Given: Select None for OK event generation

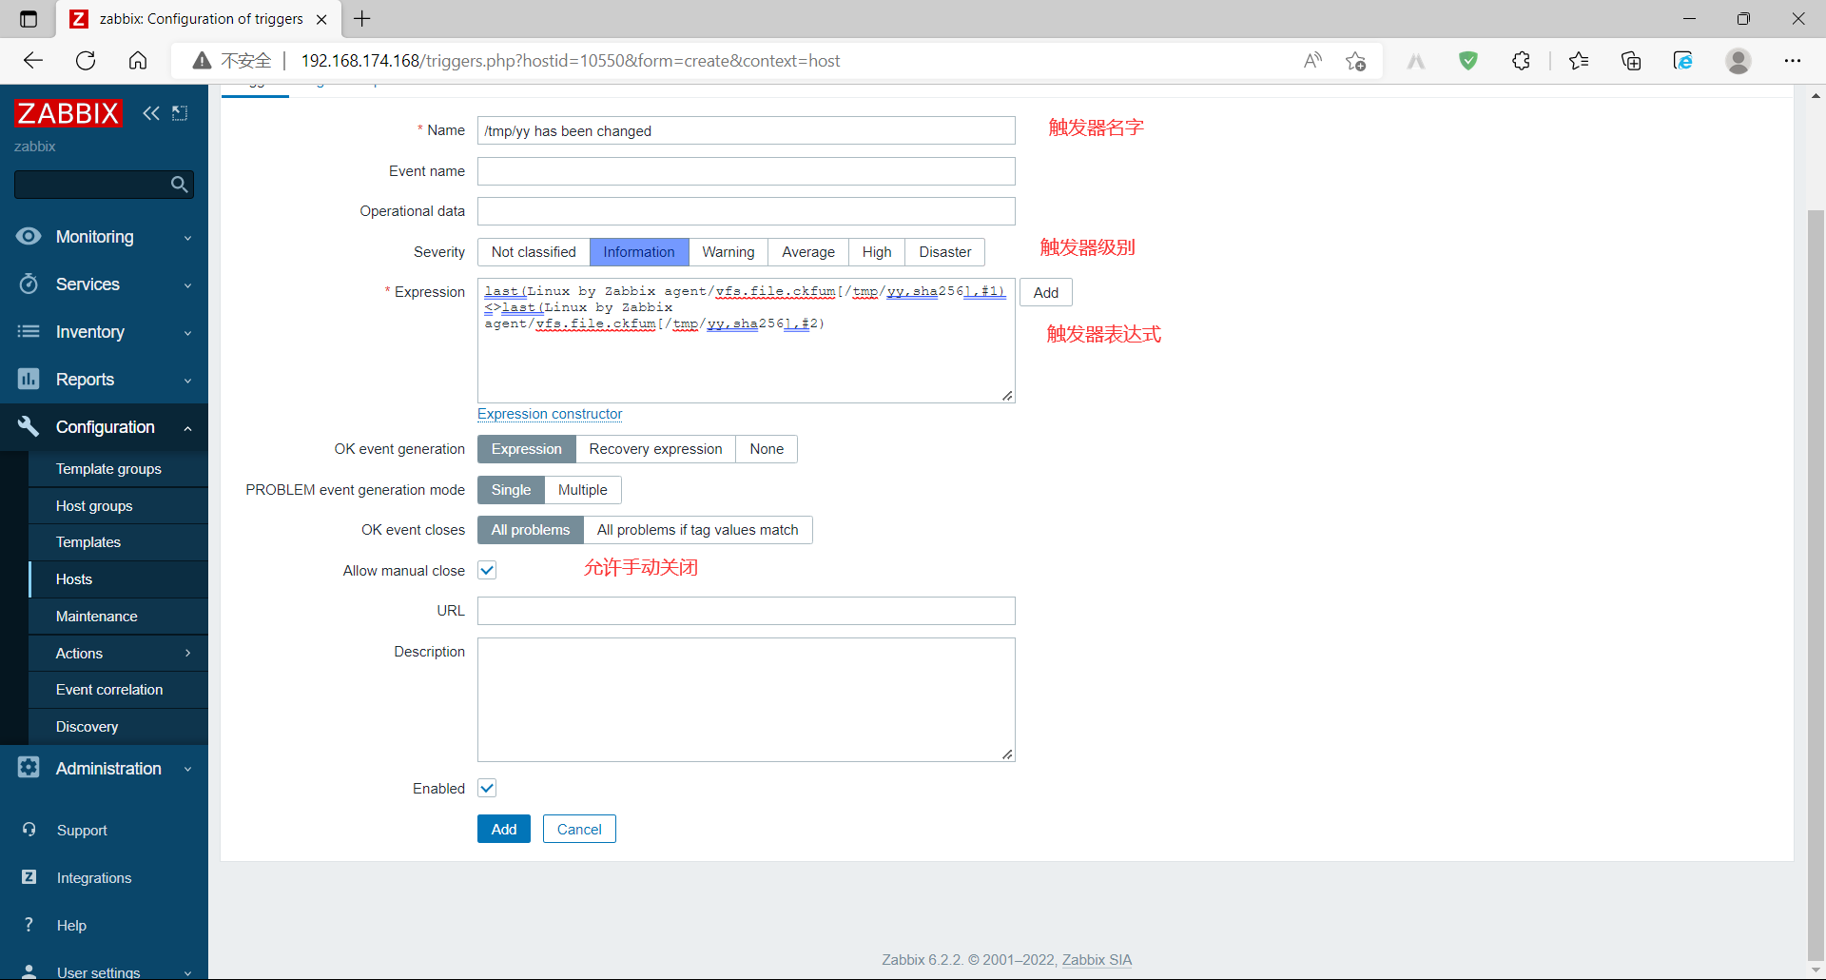Looking at the screenshot, I should 767,449.
